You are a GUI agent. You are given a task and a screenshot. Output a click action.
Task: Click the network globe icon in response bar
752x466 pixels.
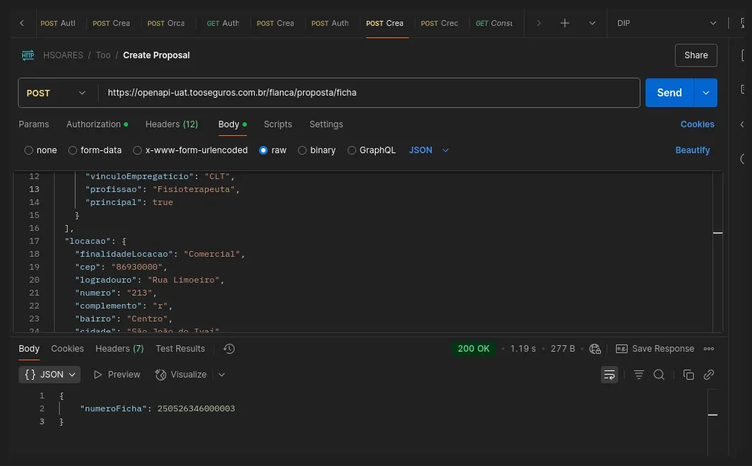(x=595, y=349)
